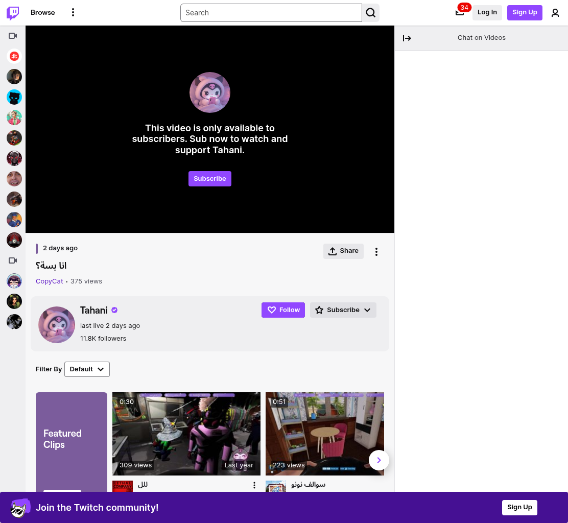Open the purple-haired glasses avatar channel
This screenshot has width=568, height=523.
coord(14,281)
